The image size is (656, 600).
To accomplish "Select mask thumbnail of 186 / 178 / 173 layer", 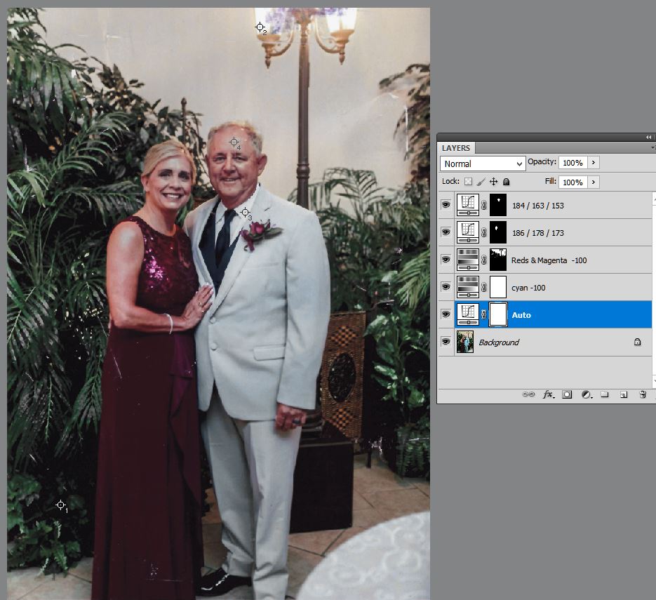I will [498, 232].
